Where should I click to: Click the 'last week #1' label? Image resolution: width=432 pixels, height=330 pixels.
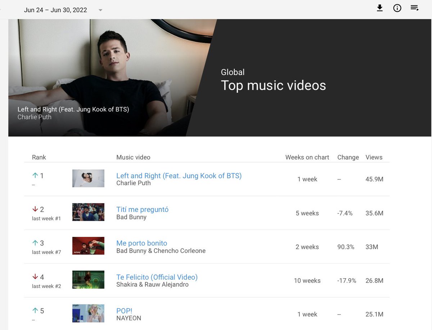point(46,219)
